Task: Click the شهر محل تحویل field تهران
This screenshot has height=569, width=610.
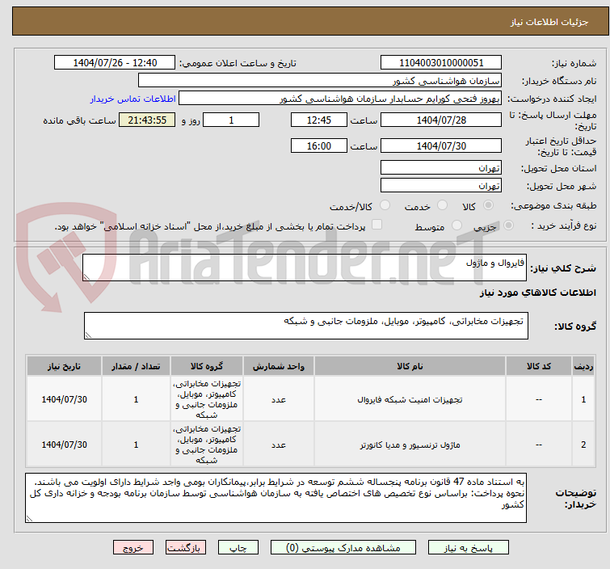Action: (x=441, y=186)
